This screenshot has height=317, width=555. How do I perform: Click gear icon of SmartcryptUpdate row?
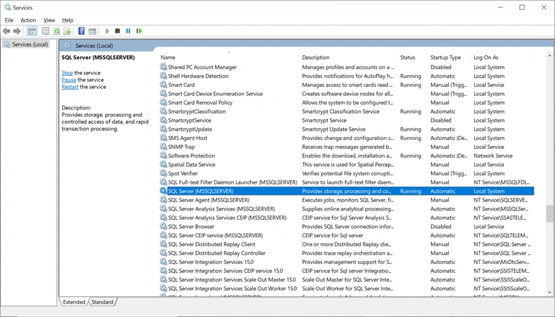(163, 129)
